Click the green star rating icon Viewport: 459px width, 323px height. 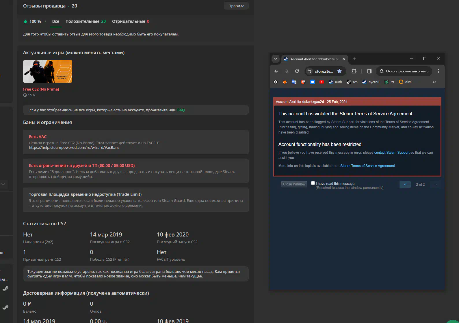tap(25, 21)
